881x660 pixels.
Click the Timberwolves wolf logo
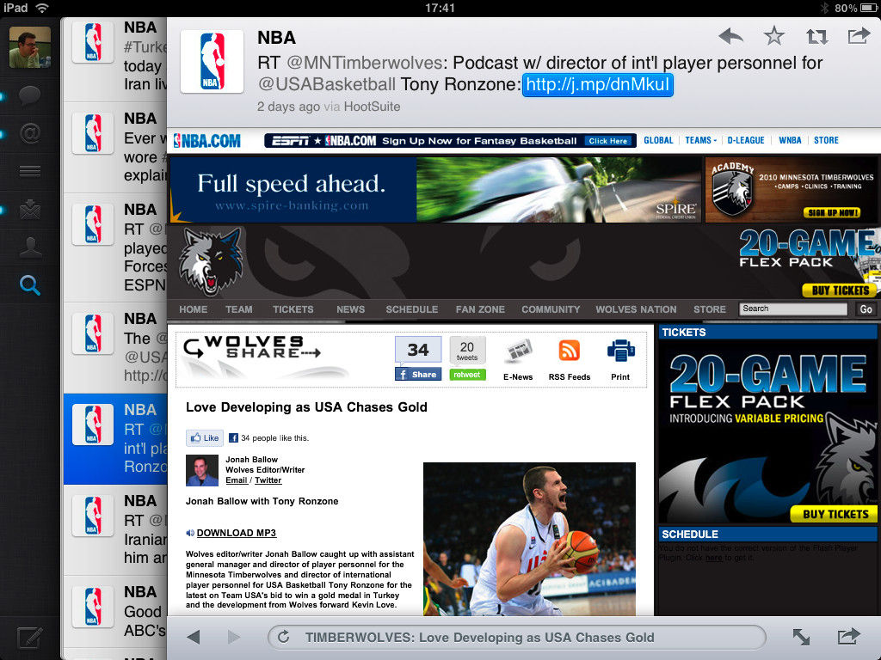tap(212, 261)
